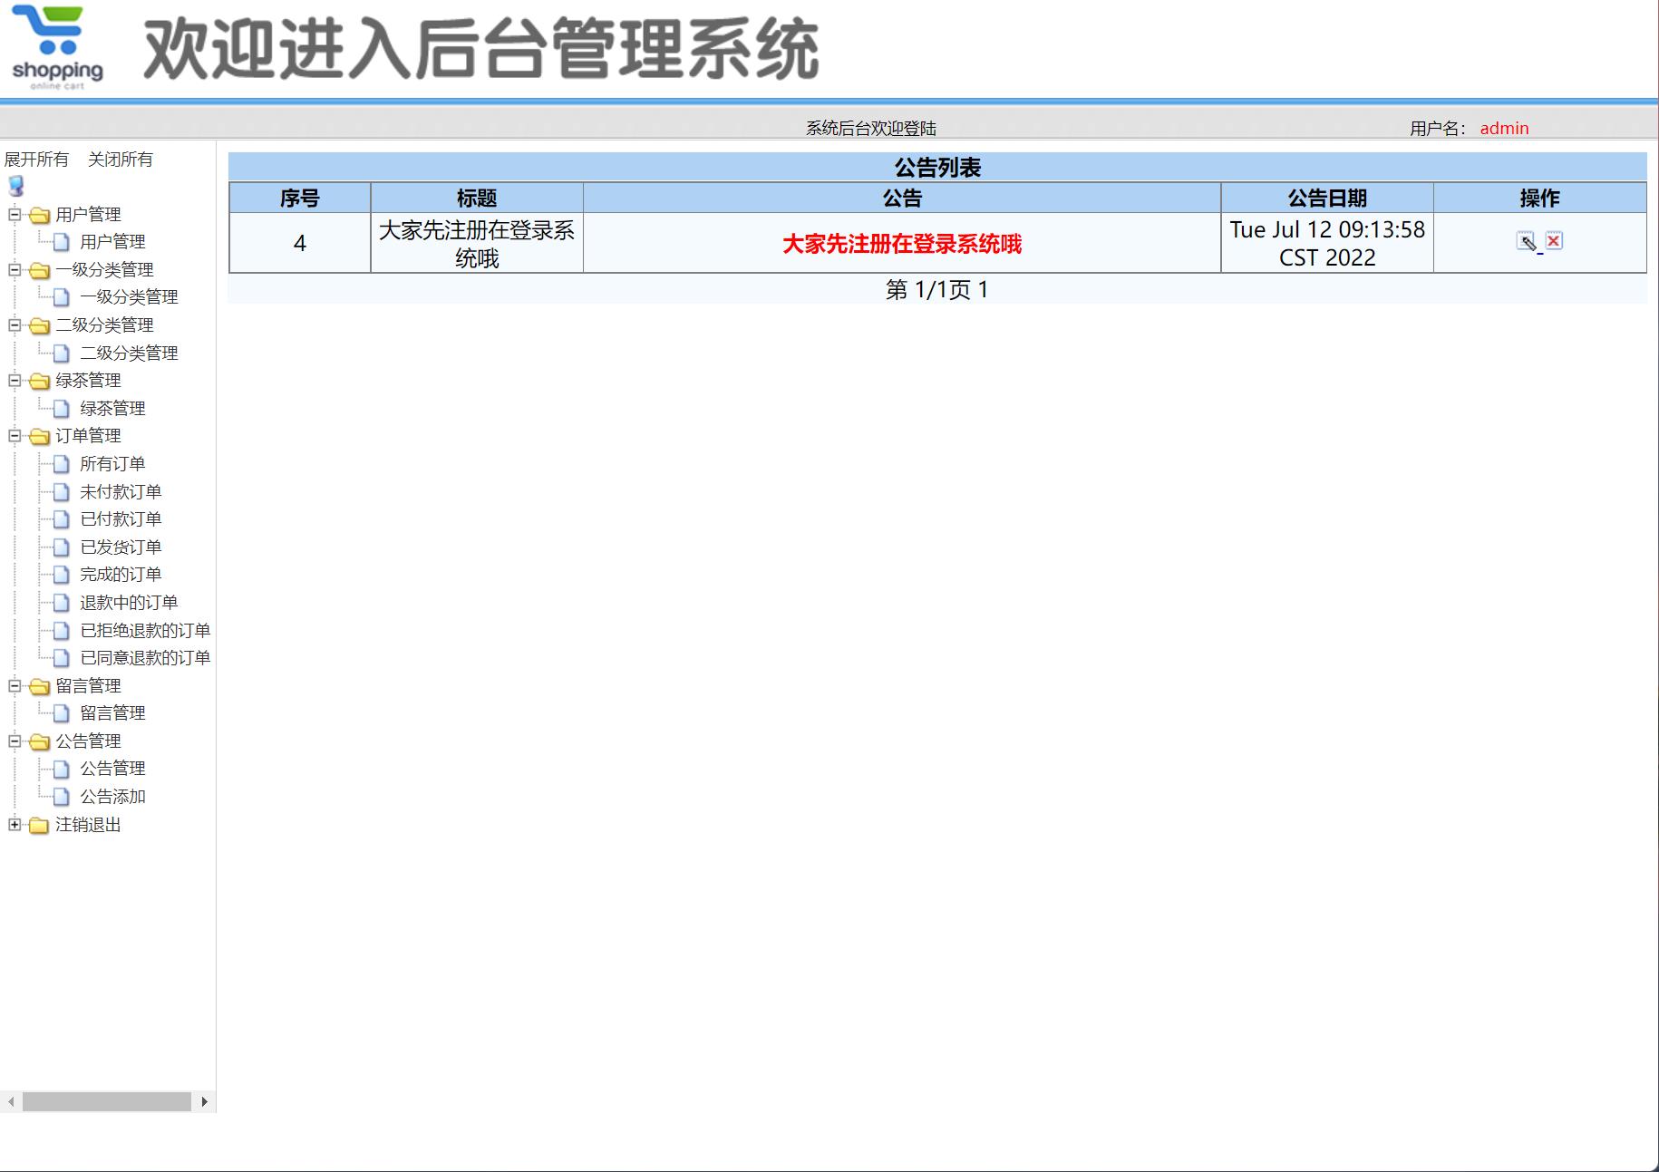Expand the 注销退出 node via plus box
This screenshot has width=1659, height=1172.
(x=13, y=826)
